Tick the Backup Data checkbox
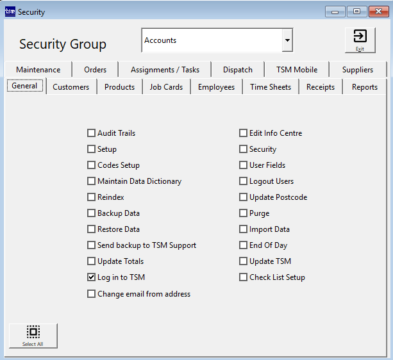Viewport: 393px width, 360px height. tap(91, 213)
